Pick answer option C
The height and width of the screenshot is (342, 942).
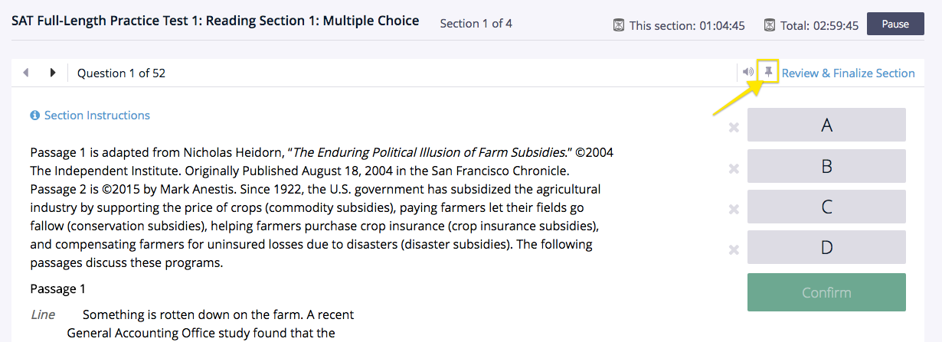(x=826, y=207)
